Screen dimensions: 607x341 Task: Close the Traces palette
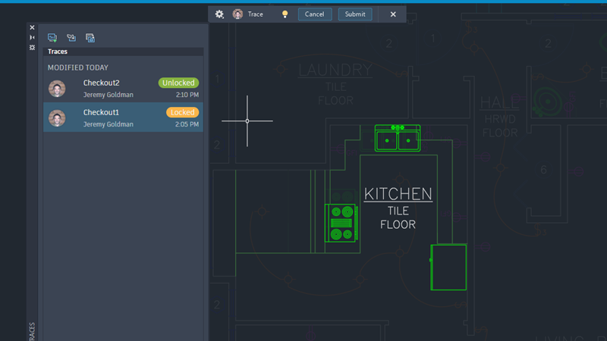32,27
